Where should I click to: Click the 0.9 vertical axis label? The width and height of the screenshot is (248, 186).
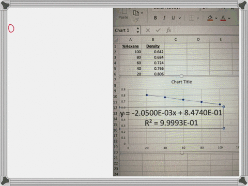tap(123, 89)
